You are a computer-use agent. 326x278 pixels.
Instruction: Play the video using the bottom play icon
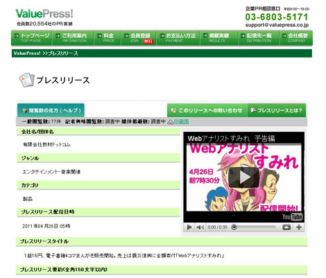coord(189,227)
